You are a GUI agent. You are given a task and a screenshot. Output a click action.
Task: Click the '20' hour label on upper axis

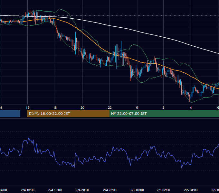[x=82, y=108]
